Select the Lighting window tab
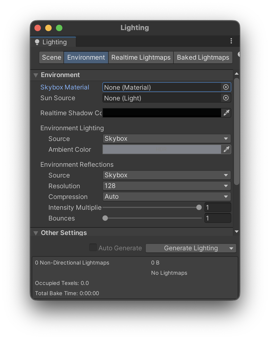The height and width of the screenshot is (340, 270). [x=53, y=42]
